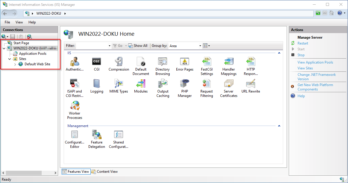Click View Sites link
Image resolution: width=348 pixels, height=183 pixels.
(x=305, y=68)
